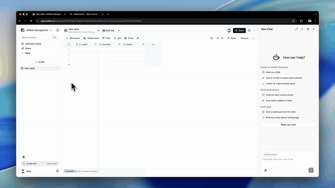
Task: Open the Label column dropdown arrow
Action: (x=96, y=44)
